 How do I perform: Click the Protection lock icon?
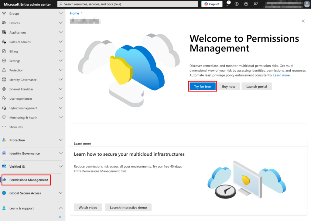(4, 70)
